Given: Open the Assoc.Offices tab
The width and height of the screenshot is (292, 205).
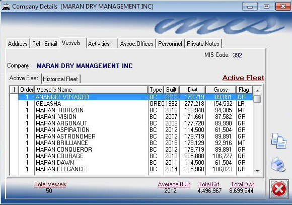Looking at the screenshot, I should point(137,44).
